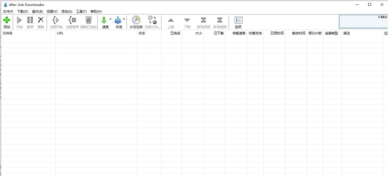The height and width of the screenshot is (176, 388).
Task: Click the Pause (暂停) icon in toolbar
Action: click(30, 20)
